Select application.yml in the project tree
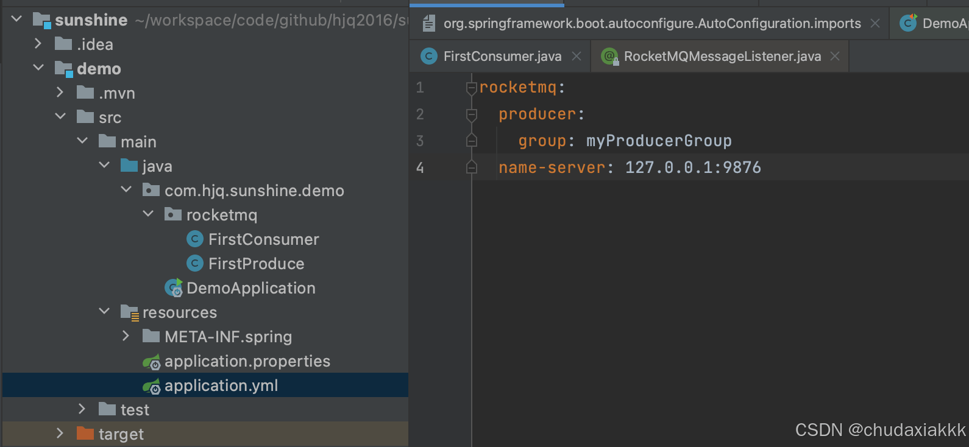The height and width of the screenshot is (447, 969). (221, 385)
